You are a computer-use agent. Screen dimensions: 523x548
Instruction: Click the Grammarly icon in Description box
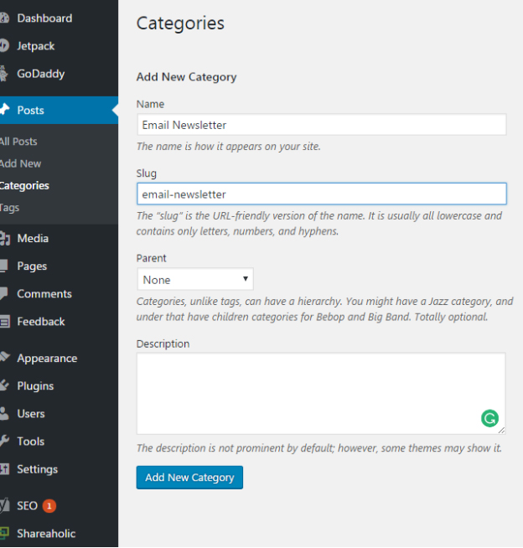pyautogui.click(x=489, y=417)
